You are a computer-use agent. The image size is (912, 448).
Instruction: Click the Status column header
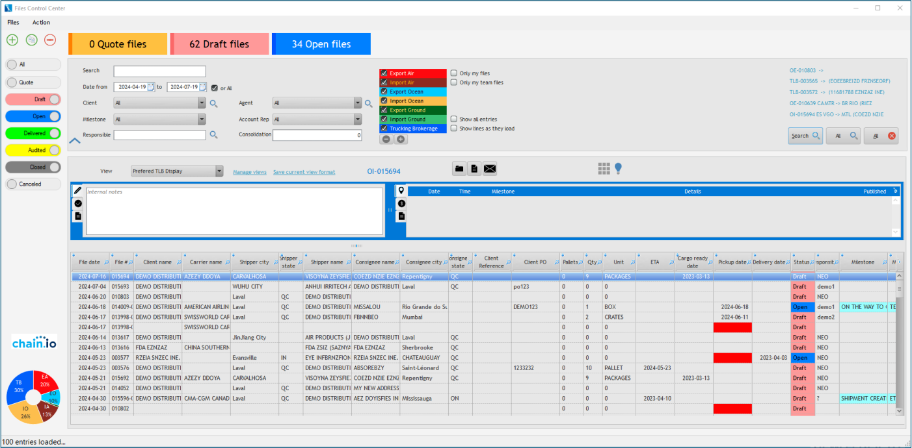(802, 262)
